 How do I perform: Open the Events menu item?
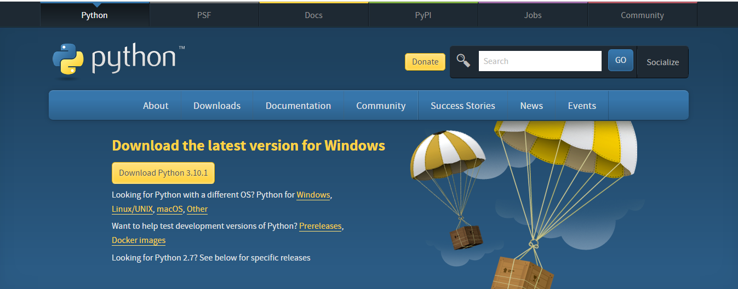pos(582,106)
